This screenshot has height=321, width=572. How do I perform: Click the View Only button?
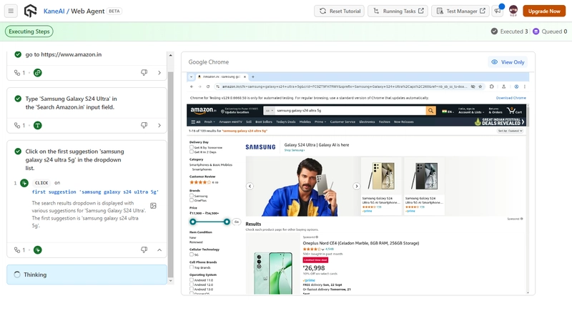click(508, 62)
